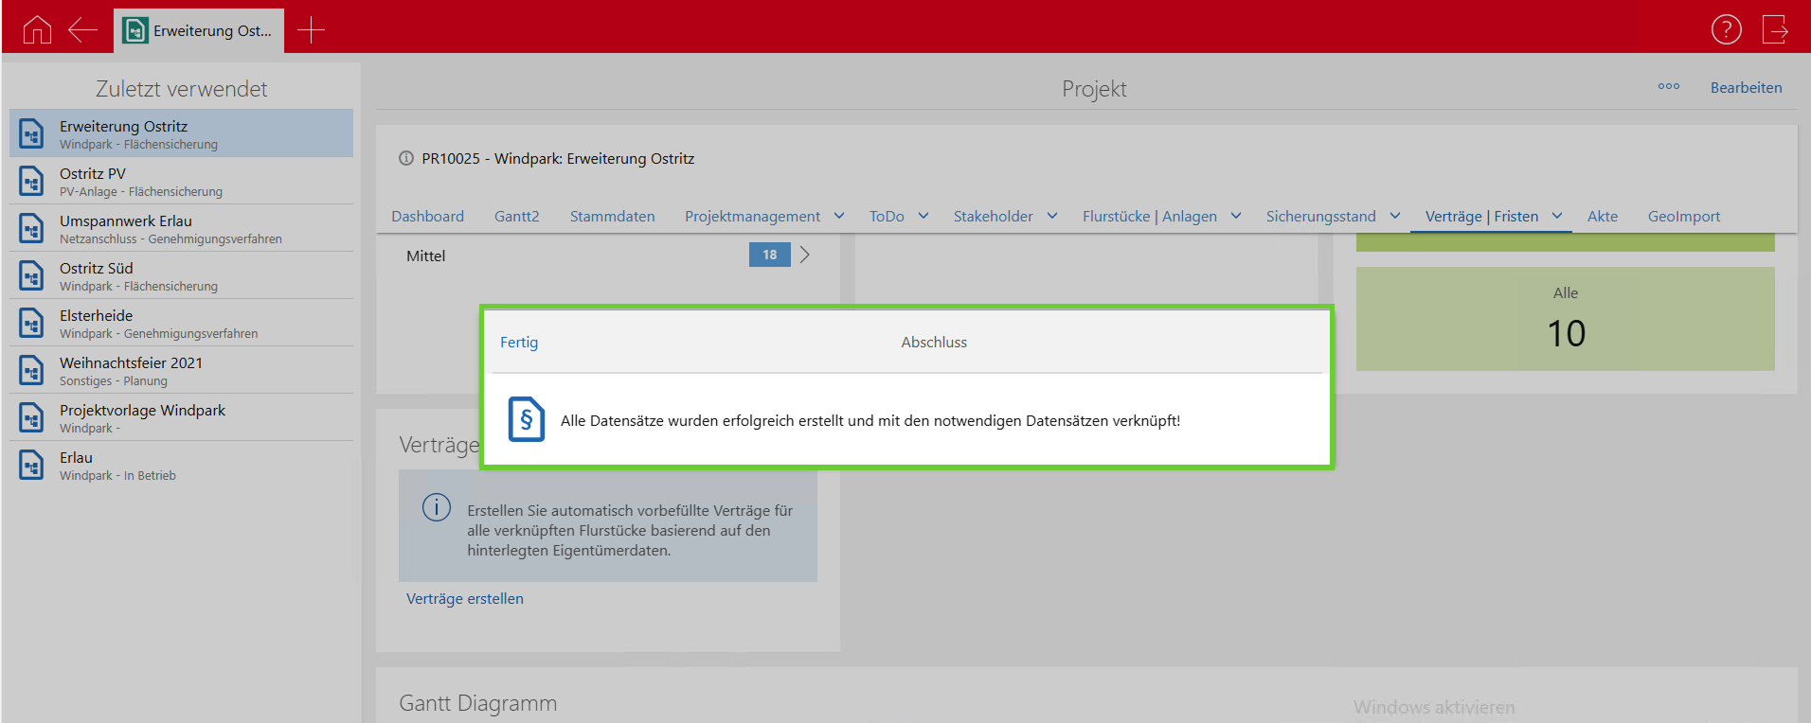1811x723 pixels.
Task: Click the Home icon in top bar
Action: [x=37, y=30]
